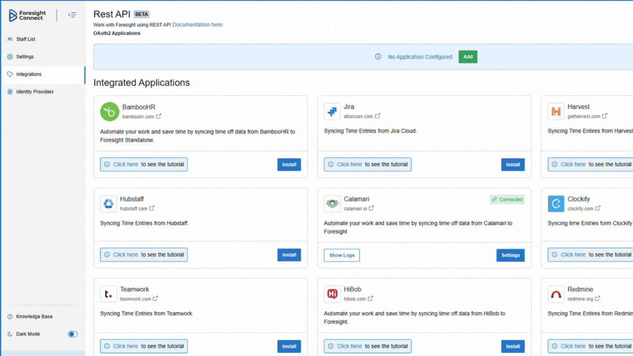The width and height of the screenshot is (633, 356).
Task: Install the Jira integration
Action: 513,165
